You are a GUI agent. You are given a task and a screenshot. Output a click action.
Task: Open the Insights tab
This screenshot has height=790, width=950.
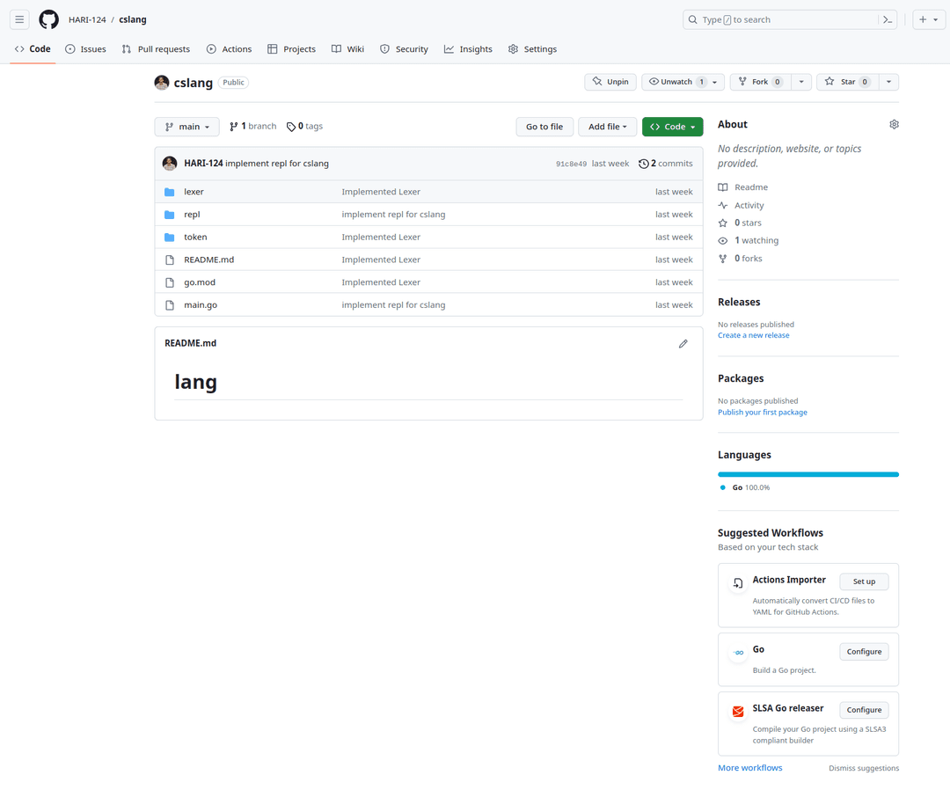(468, 49)
